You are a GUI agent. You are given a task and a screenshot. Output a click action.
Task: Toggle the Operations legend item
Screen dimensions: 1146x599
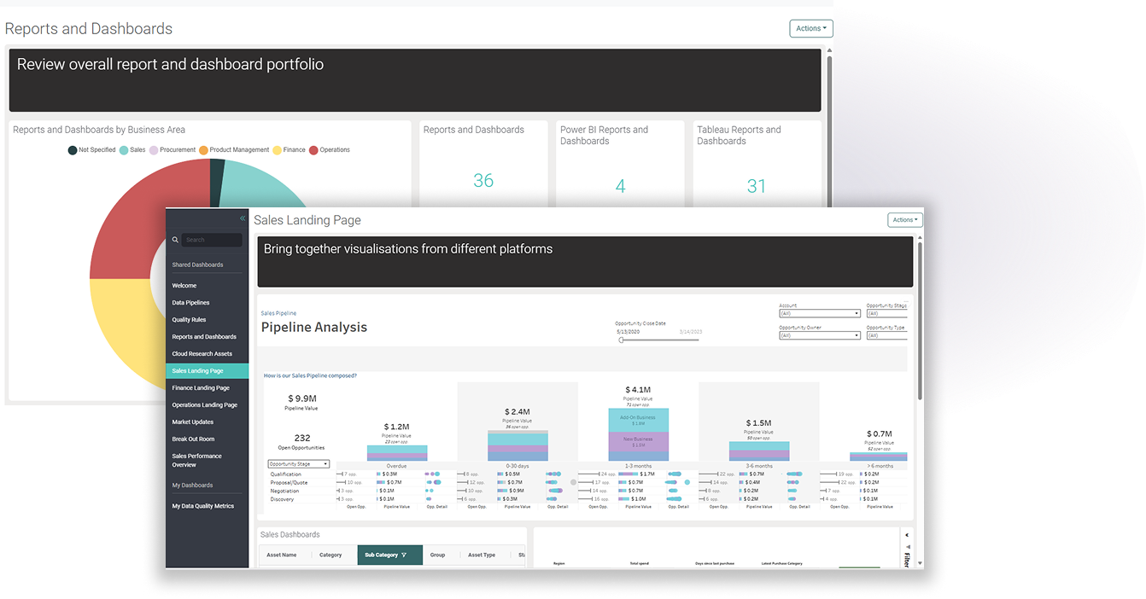(329, 150)
